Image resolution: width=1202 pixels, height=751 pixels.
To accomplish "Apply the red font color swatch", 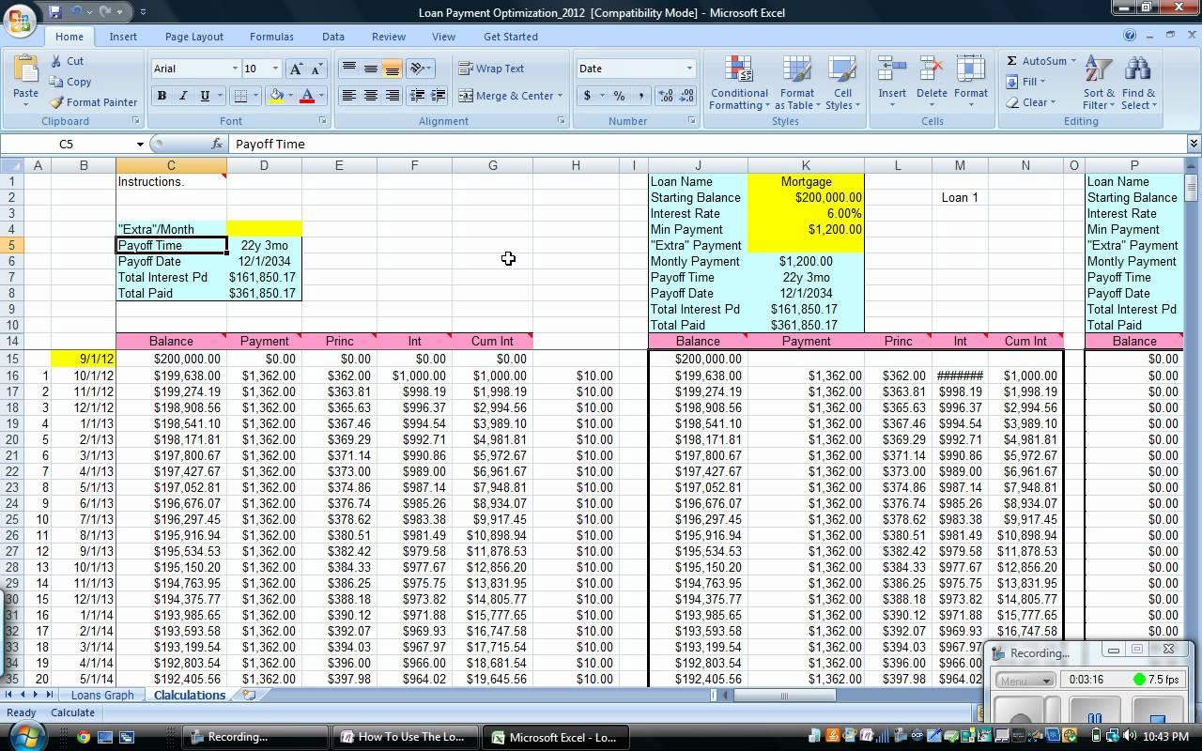I will pos(307,96).
